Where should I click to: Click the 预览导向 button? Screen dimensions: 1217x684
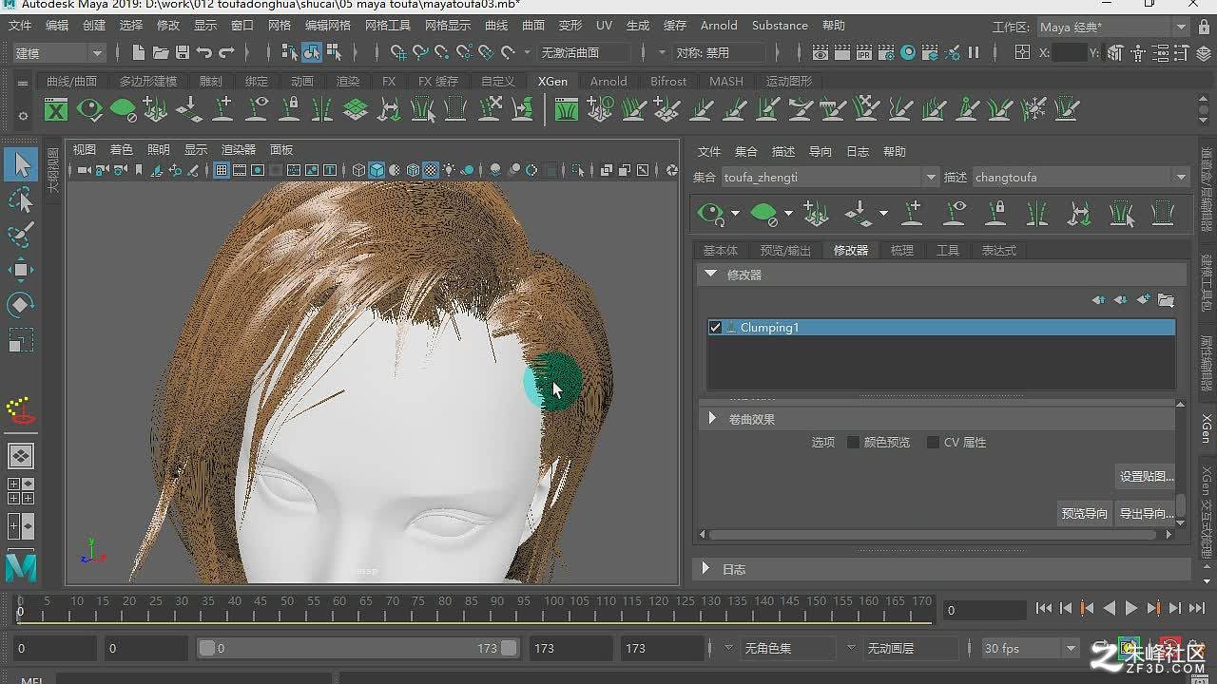tap(1084, 513)
